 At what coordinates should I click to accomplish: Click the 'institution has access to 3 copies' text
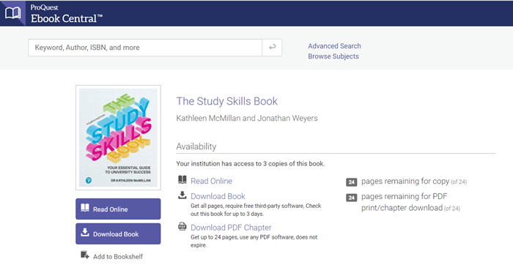(251, 164)
